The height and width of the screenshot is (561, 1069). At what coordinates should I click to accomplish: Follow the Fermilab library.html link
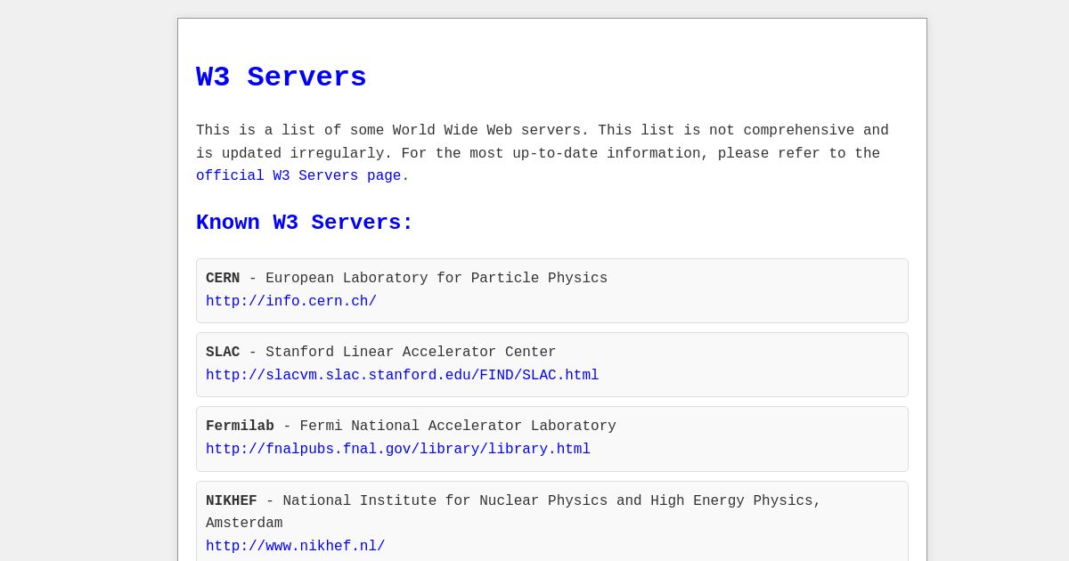tap(398, 450)
